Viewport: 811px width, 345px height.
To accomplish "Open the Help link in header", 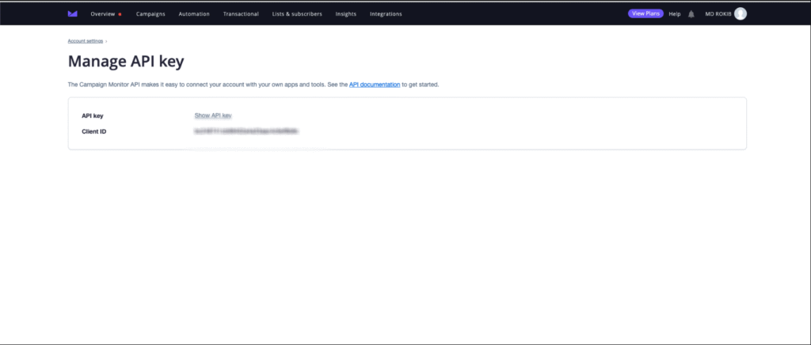I will (675, 13).
